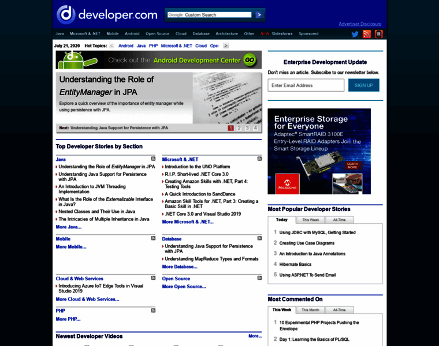Open More... link beside Newest Developer Videos

255,336
